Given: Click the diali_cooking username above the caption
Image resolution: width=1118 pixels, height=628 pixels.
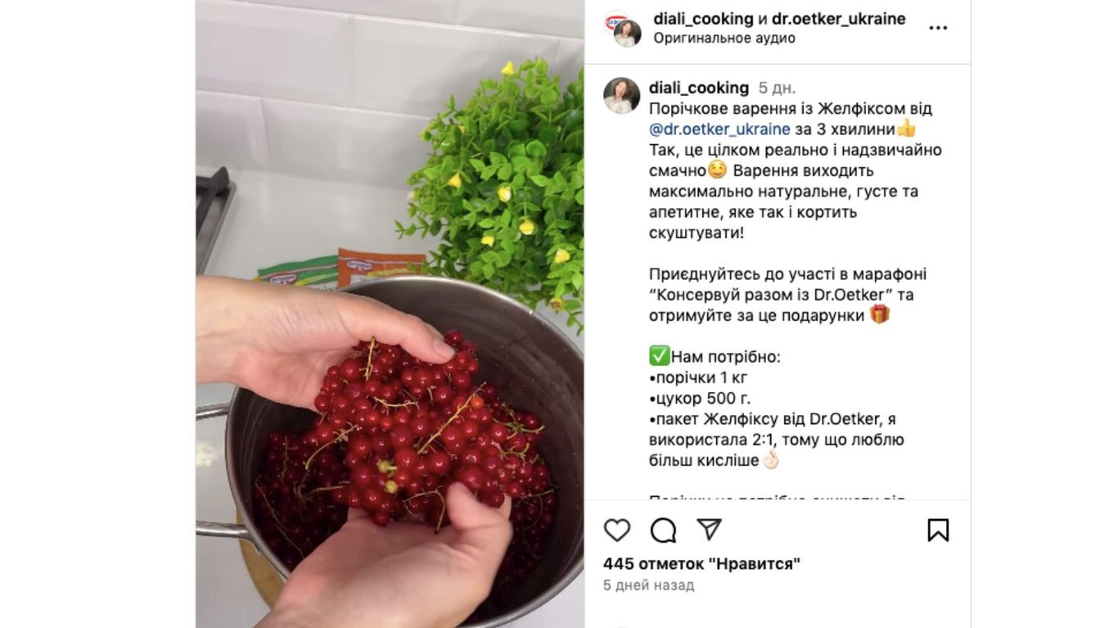Looking at the screenshot, I should 699,88.
